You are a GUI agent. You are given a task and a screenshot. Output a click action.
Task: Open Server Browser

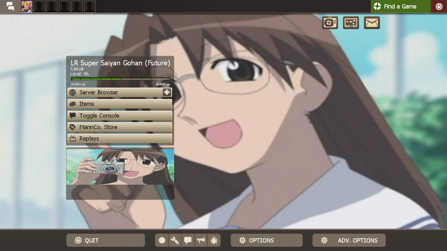click(x=120, y=92)
